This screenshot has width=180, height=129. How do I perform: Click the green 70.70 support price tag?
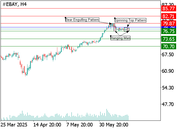pyautogui.click(x=169, y=46)
